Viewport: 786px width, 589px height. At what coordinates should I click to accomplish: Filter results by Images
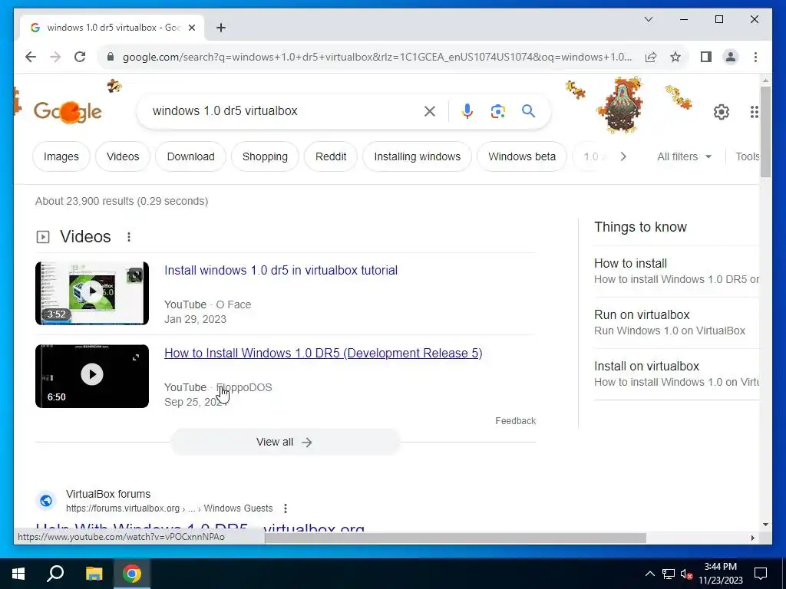click(x=61, y=156)
